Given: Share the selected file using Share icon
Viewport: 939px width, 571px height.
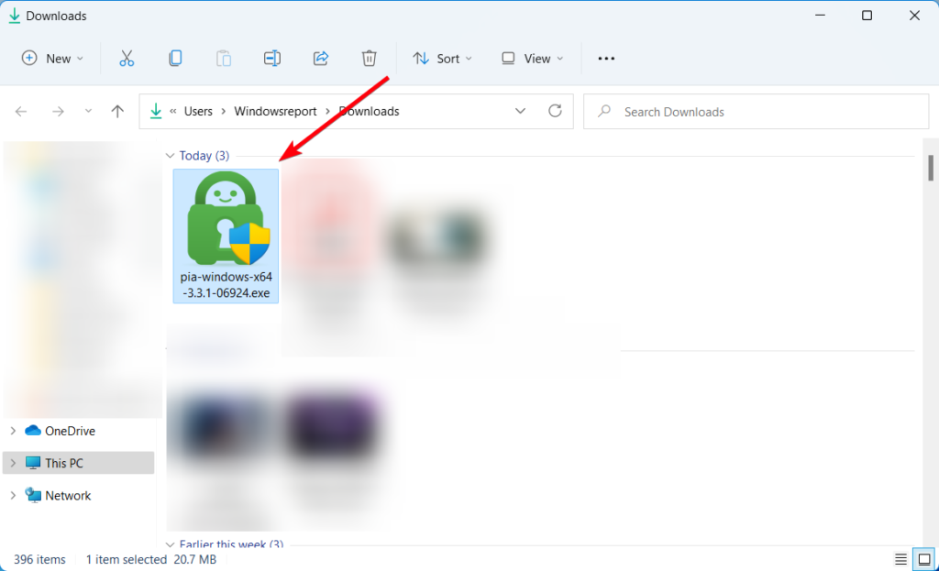Looking at the screenshot, I should (321, 58).
